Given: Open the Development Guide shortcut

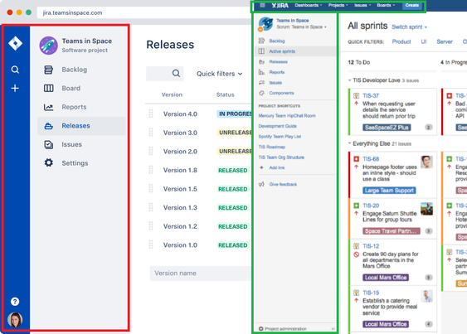Looking at the screenshot, I should [x=277, y=126].
